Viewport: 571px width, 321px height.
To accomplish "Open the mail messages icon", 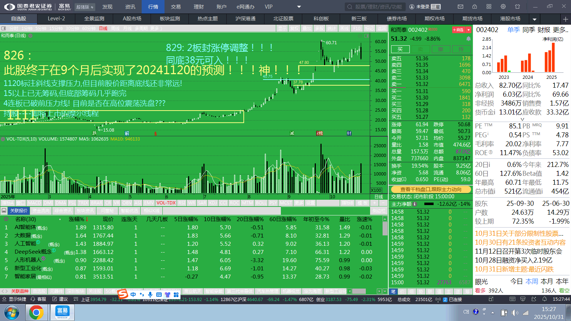I will [x=460, y=6].
